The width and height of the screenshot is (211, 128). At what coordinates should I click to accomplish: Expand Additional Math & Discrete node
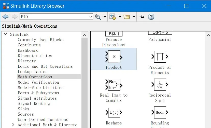(13, 125)
